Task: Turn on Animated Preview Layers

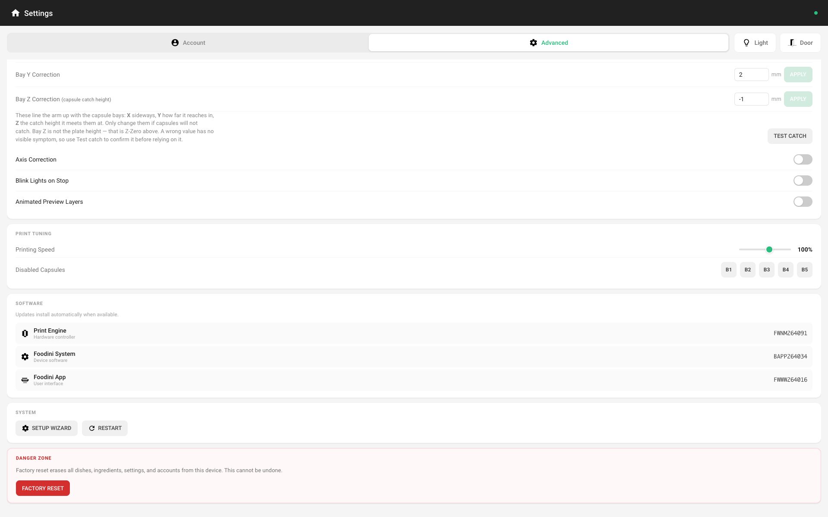Action: pyautogui.click(x=803, y=202)
